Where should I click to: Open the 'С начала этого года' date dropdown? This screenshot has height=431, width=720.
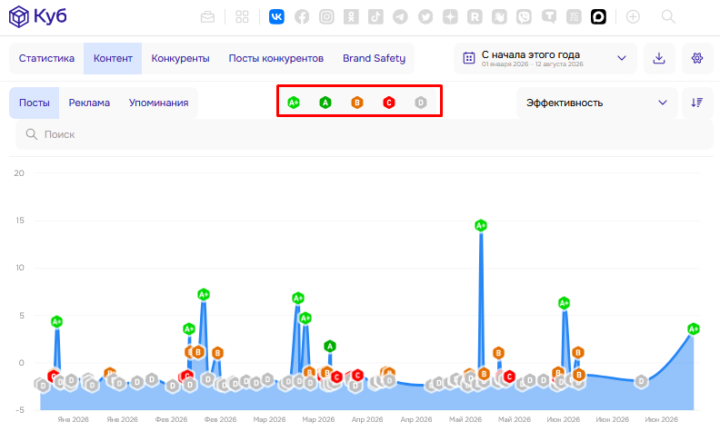(545, 58)
